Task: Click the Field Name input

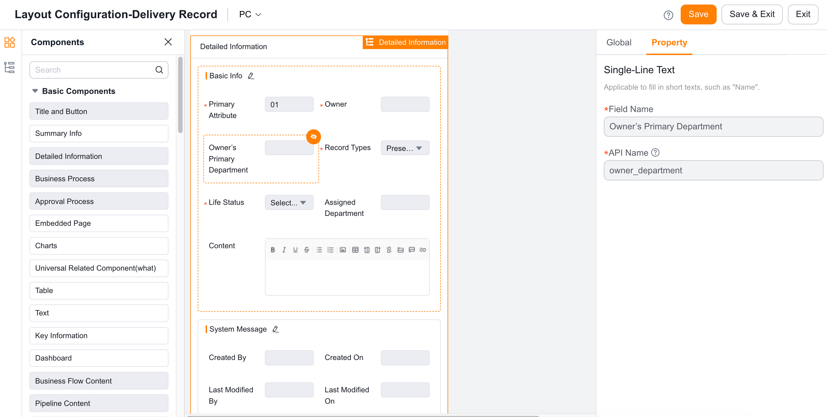Action: click(713, 127)
